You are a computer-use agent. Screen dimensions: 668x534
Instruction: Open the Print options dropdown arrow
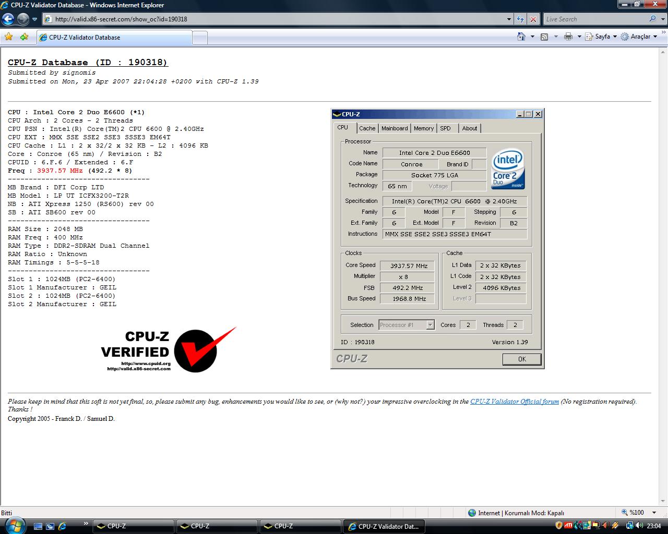click(580, 37)
